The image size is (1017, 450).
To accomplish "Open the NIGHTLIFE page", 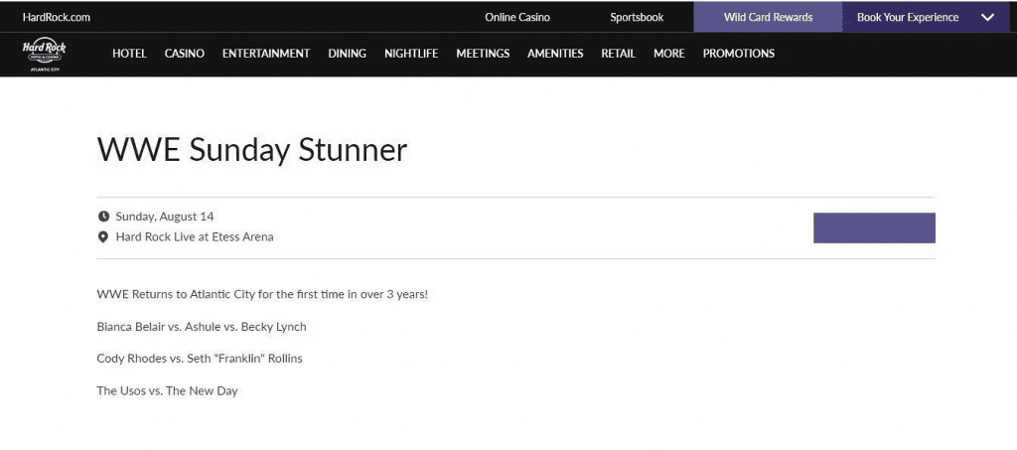I will coord(411,54).
